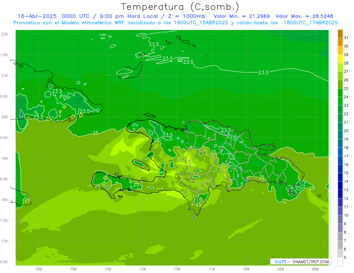Pick the gray swatch between 6 and 7
Screen dimensions: 354x273
click(340, 245)
